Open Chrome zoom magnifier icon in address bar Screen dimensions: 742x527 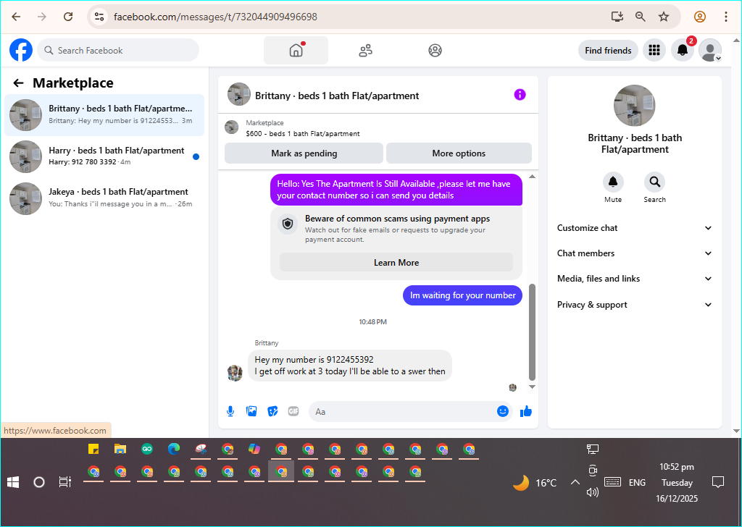pyautogui.click(x=641, y=17)
